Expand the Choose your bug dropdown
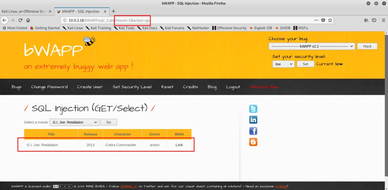 tap(312, 46)
